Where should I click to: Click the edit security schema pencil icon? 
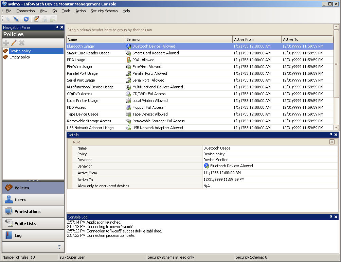(36, 19)
